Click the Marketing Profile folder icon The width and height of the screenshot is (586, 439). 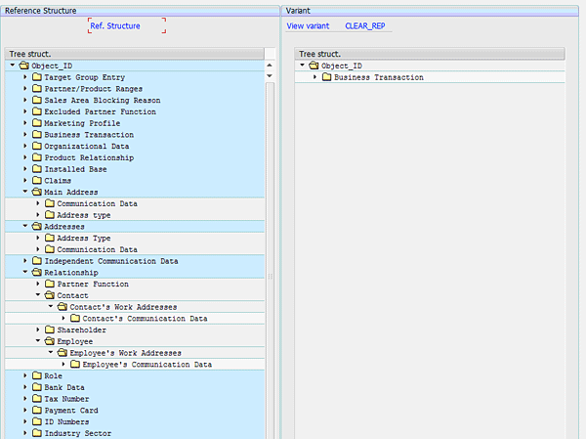click(x=37, y=123)
